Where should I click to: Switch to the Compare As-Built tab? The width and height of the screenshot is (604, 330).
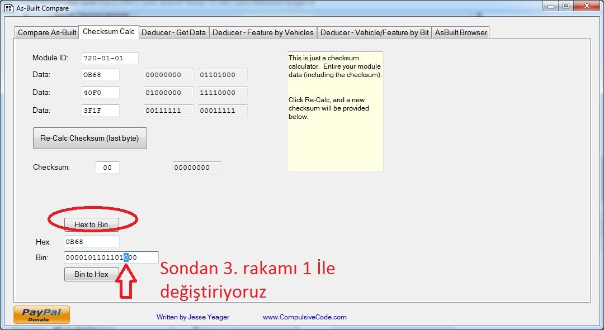pyautogui.click(x=47, y=32)
